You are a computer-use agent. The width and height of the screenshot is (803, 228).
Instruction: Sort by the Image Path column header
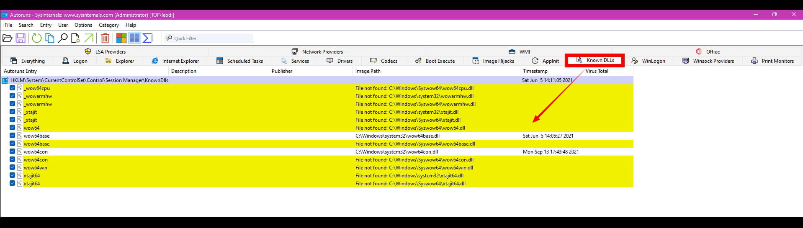coord(436,71)
